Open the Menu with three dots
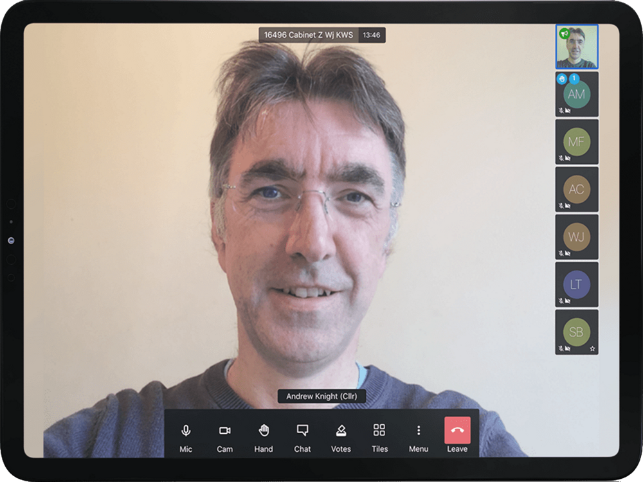Image resolution: width=643 pixels, height=482 pixels. point(419,438)
